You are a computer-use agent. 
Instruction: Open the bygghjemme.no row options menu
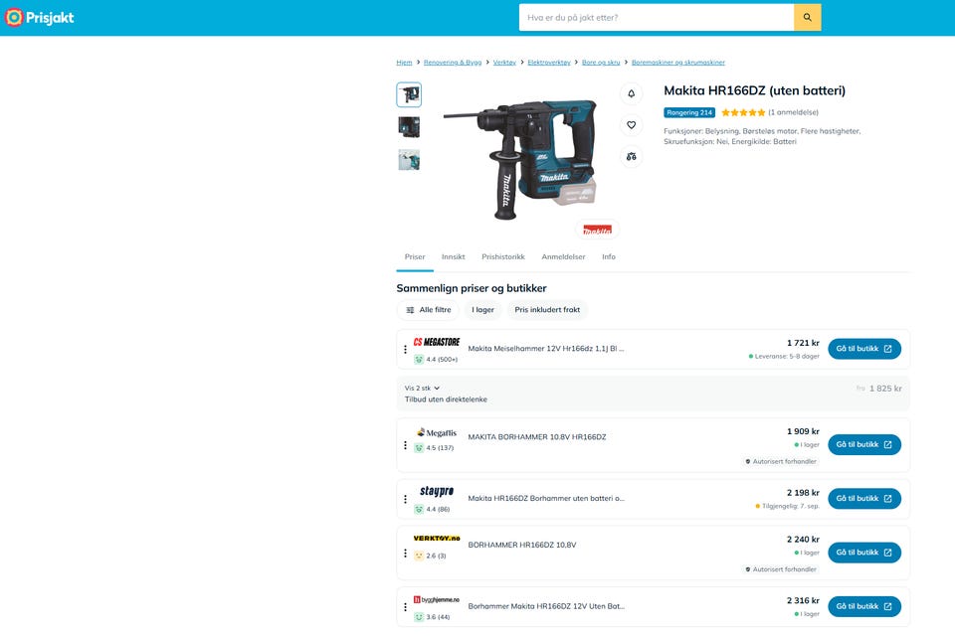(x=405, y=607)
